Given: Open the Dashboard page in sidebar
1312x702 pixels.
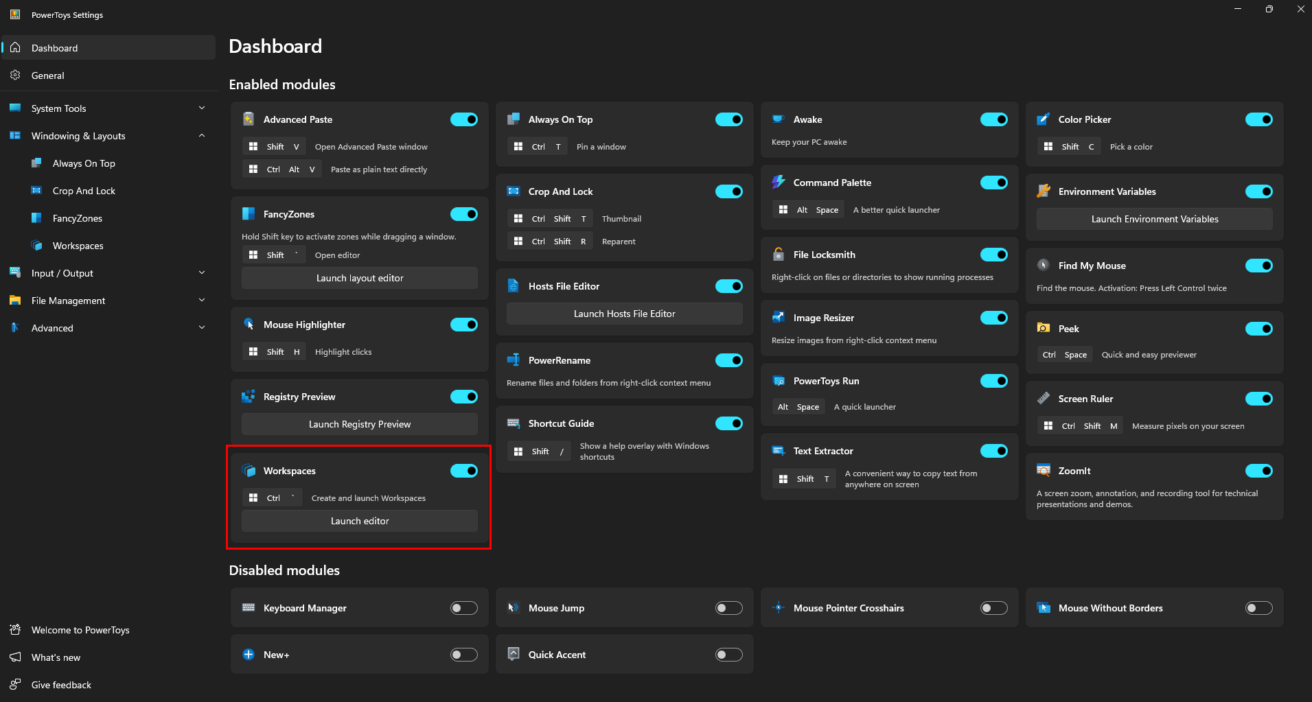Looking at the screenshot, I should click(x=108, y=48).
